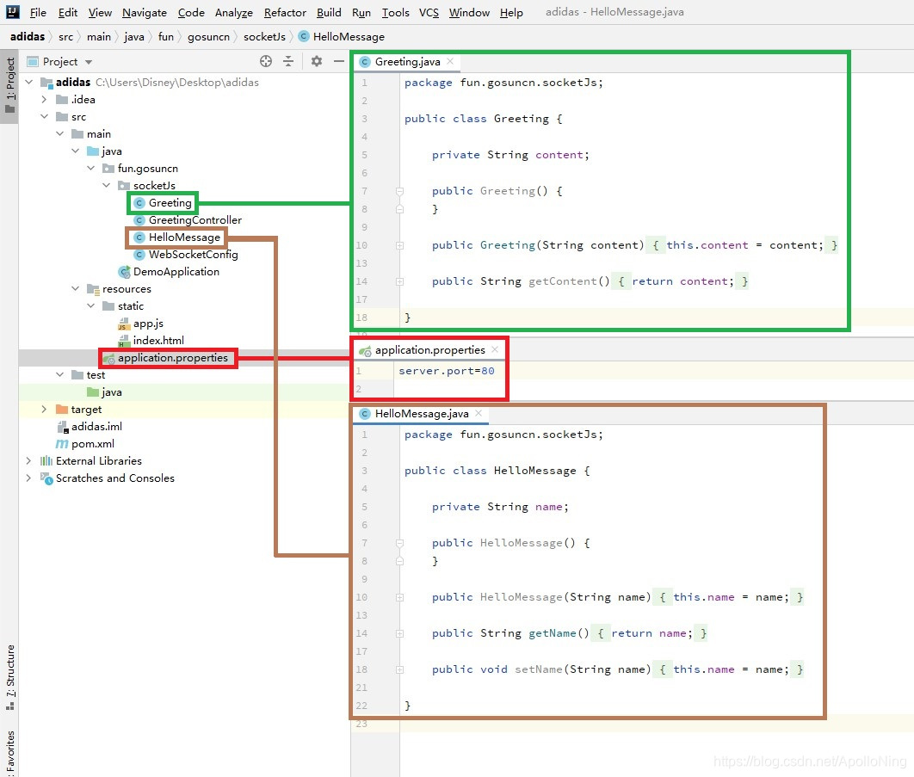
Task: Open Project panel settings gear
Action: [x=317, y=61]
